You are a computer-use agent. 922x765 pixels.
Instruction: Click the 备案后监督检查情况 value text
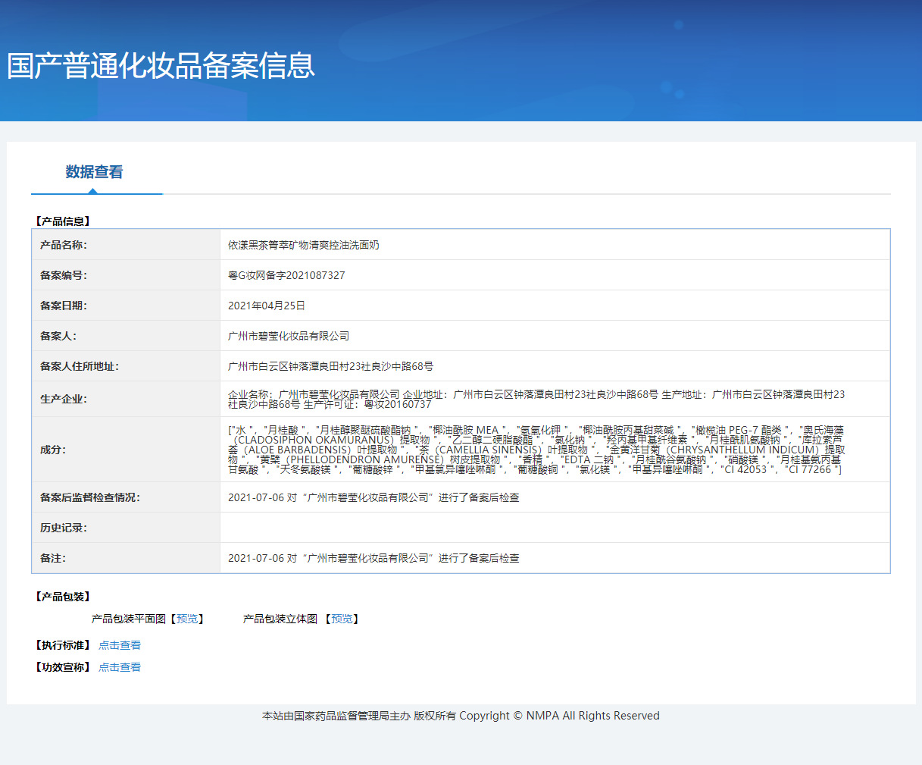pyautogui.click(x=373, y=497)
